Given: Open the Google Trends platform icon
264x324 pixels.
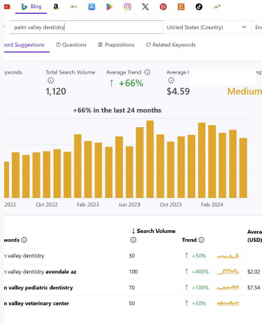Looking at the screenshot, I should pyautogui.click(x=217, y=7).
